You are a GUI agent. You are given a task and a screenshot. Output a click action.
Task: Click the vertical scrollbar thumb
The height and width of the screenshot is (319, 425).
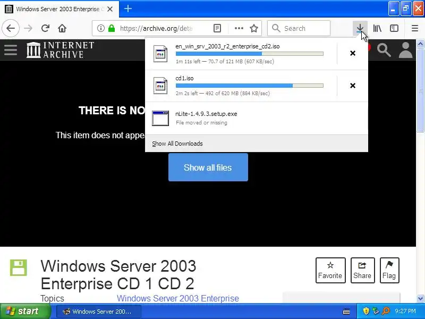point(420,90)
